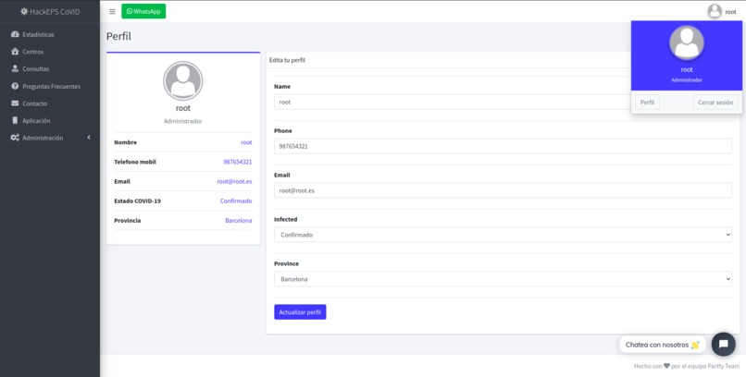The height and width of the screenshot is (377, 746).
Task: Click the Centros home icon
Action: tap(15, 52)
